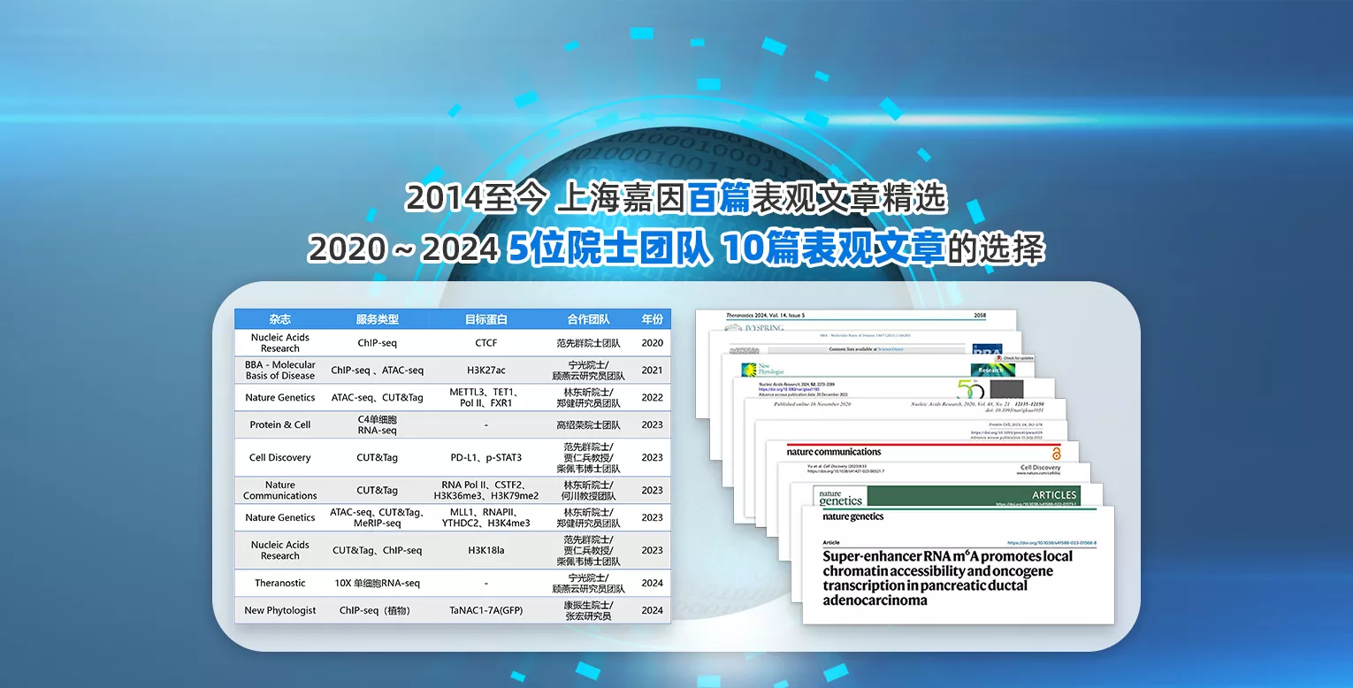Click the 目标蛋白 column header

485,319
